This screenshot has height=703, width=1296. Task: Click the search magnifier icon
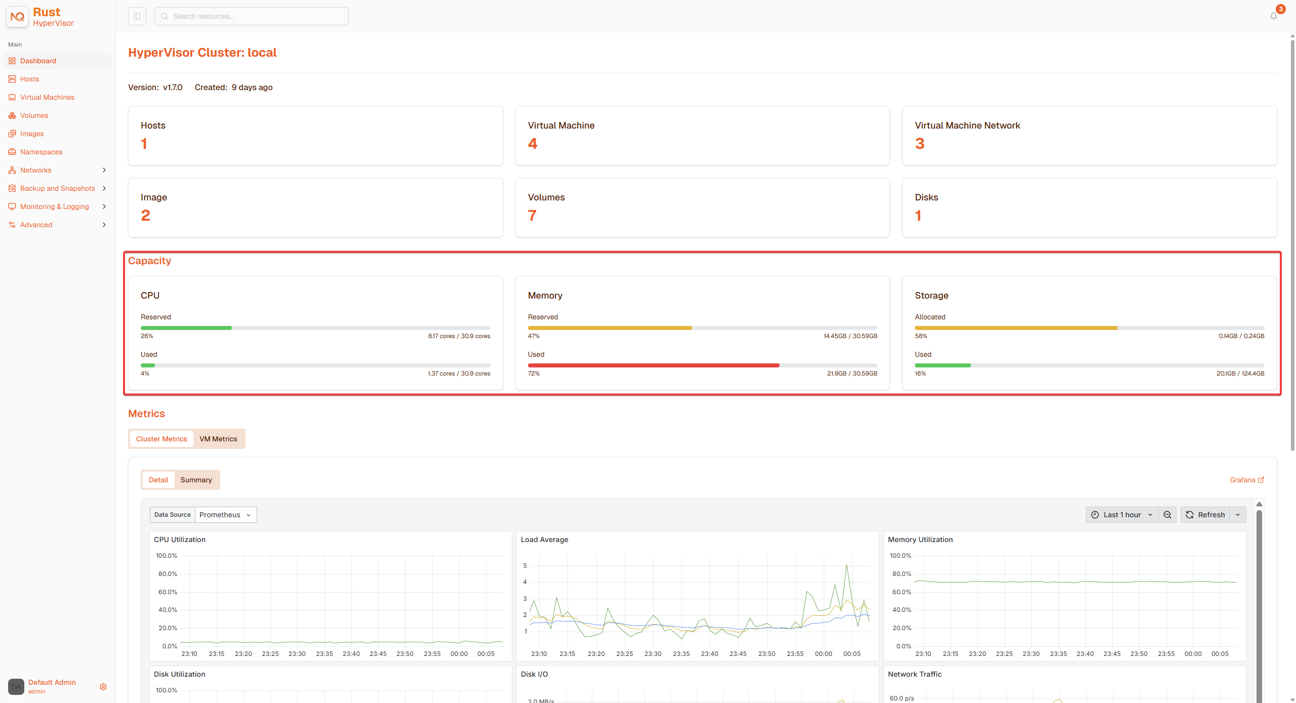click(165, 16)
